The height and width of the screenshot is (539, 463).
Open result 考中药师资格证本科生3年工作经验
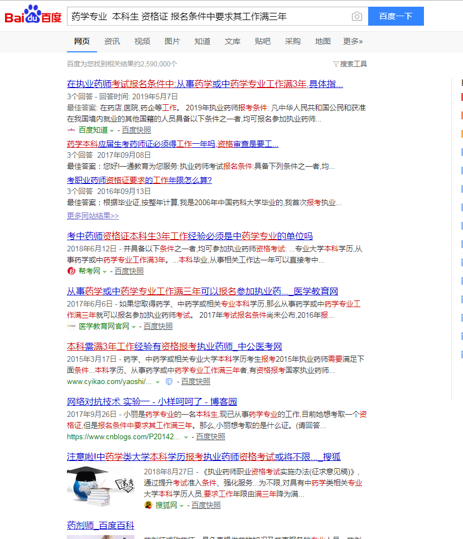(190, 236)
